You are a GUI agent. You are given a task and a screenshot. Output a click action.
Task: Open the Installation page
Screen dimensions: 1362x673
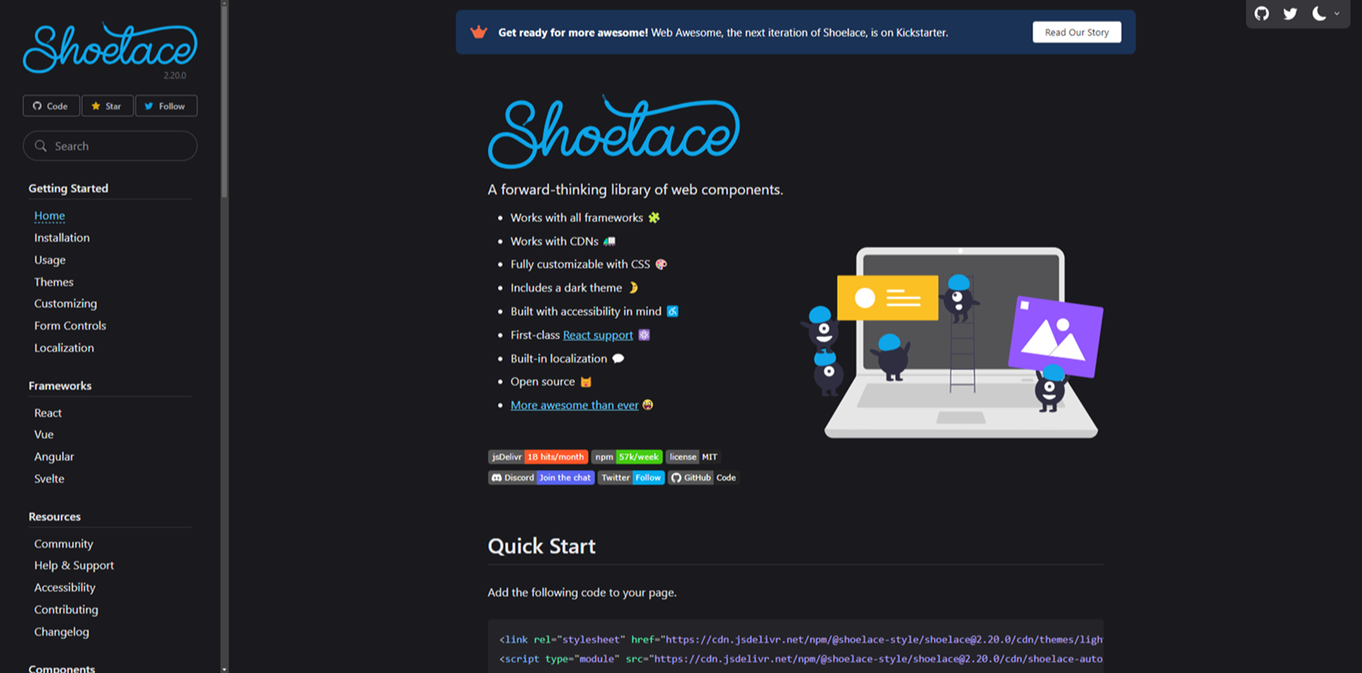62,238
